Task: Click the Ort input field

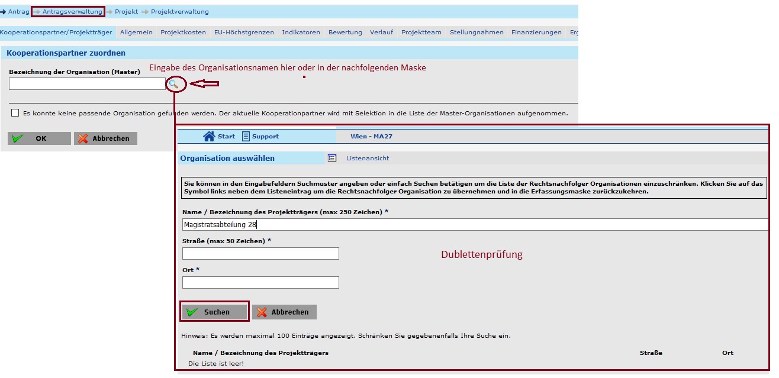Action: 260,283
